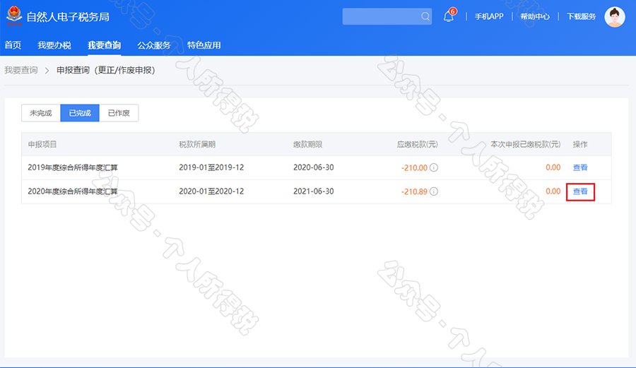Viewport: 636px width, 368px height.
Task: Click info icon beside -210.00 amount
Action: coord(434,168)
